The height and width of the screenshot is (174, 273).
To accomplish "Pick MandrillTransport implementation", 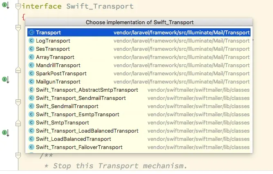I will [x=139, y=66].
